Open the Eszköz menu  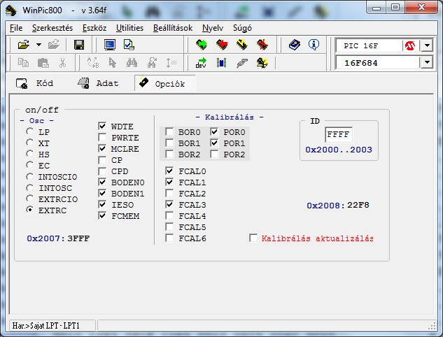(x=94, y=28)
